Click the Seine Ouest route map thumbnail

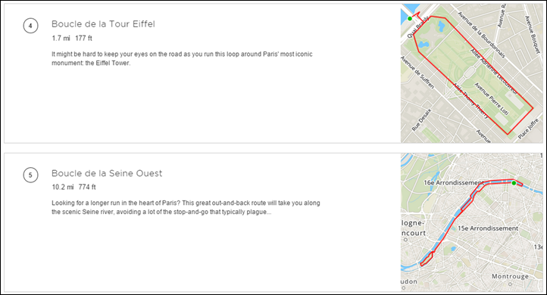point(472,222)
